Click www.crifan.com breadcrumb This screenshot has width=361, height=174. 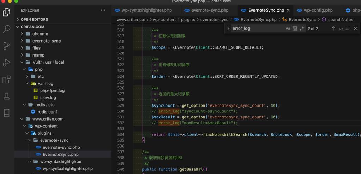click(132, 20)
